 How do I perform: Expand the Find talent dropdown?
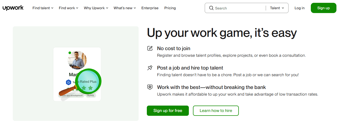43,8
